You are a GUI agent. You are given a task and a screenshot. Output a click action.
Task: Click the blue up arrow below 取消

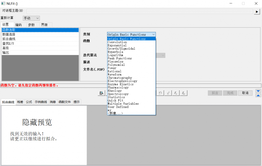(258, 96)
